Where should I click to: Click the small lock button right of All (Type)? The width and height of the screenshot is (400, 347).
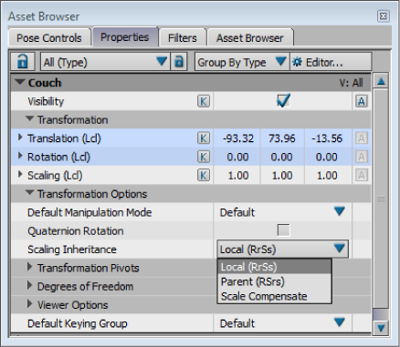click(x=179, y=62)
